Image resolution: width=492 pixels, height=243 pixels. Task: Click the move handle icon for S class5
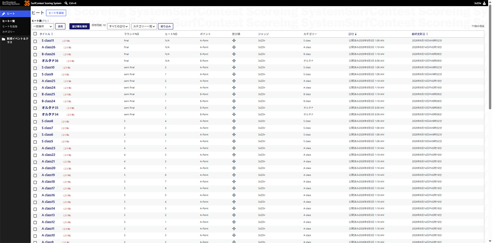tap(234, 141)
